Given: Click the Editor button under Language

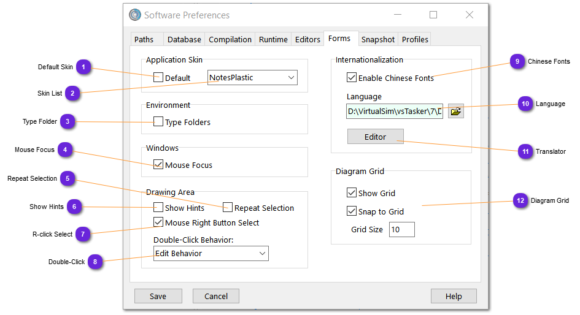Looking at the screenshot, I should click(x=375, y=137).
